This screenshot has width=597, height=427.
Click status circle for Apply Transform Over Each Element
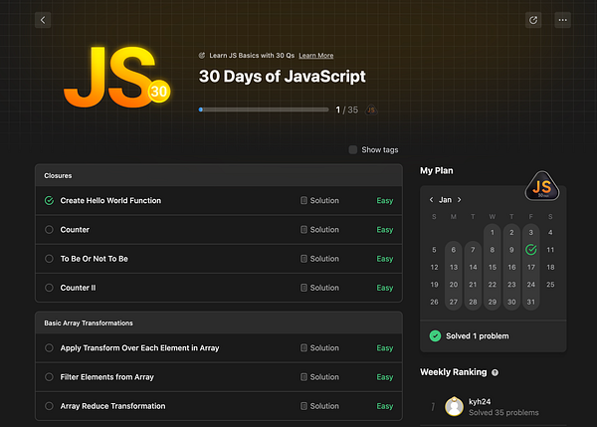coord(49,347)
